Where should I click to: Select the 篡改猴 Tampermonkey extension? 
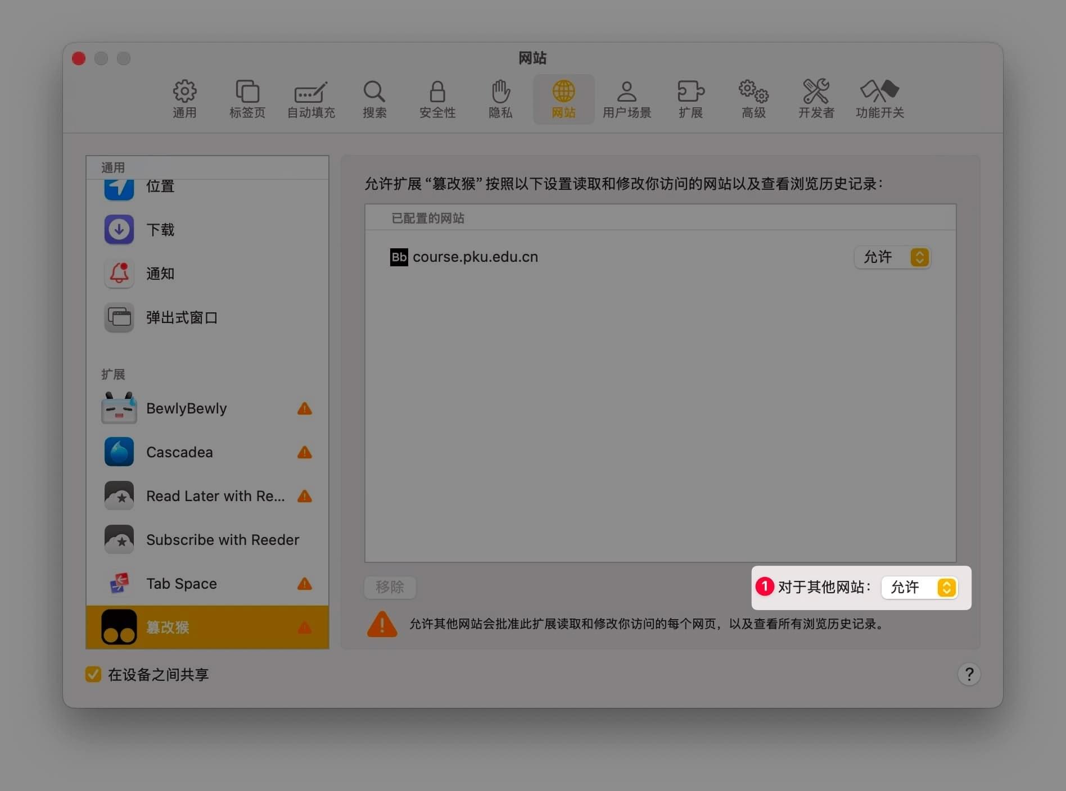coord(167,628)
